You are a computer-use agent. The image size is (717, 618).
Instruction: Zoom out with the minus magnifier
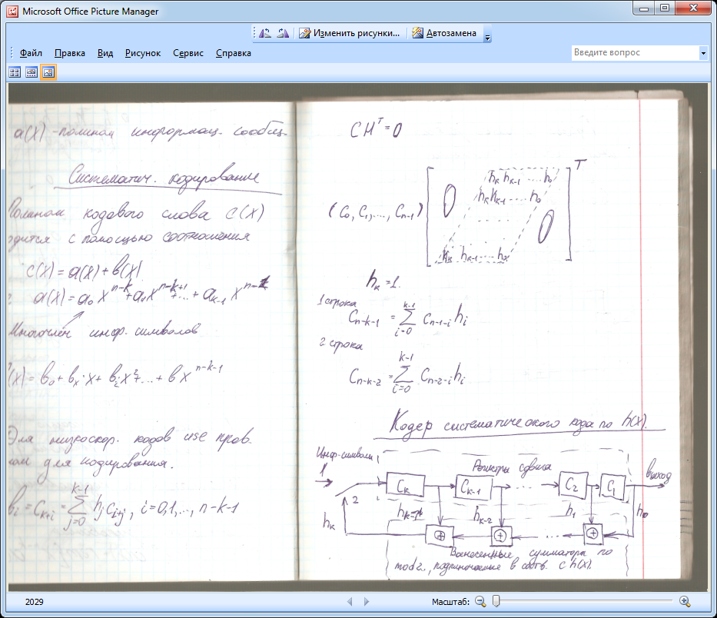coord(480,602)
